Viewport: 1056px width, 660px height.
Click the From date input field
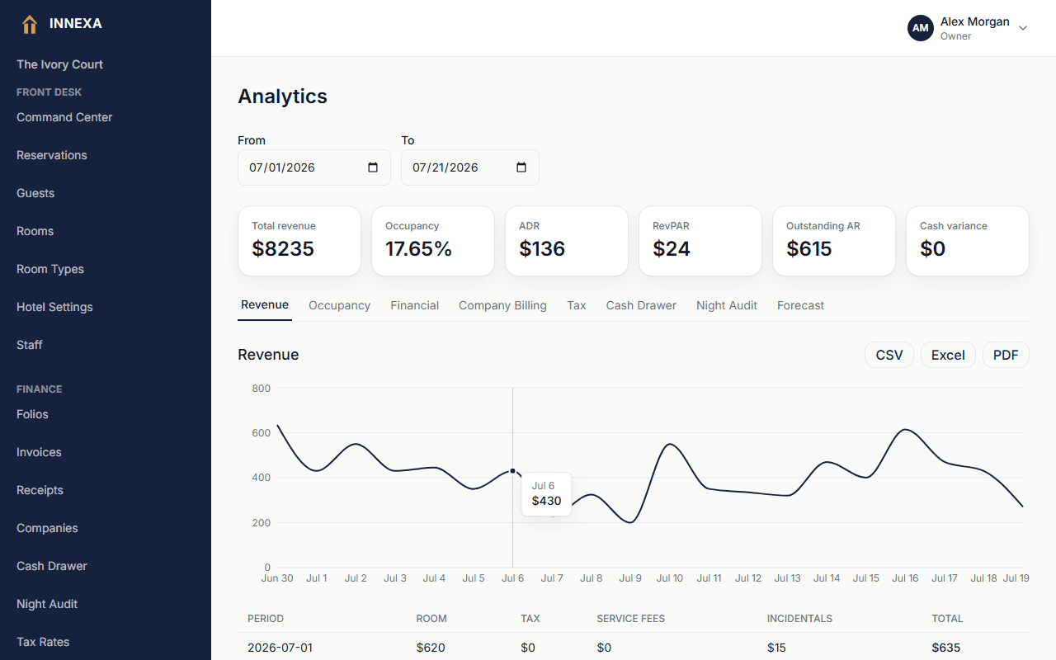(314, 167)
